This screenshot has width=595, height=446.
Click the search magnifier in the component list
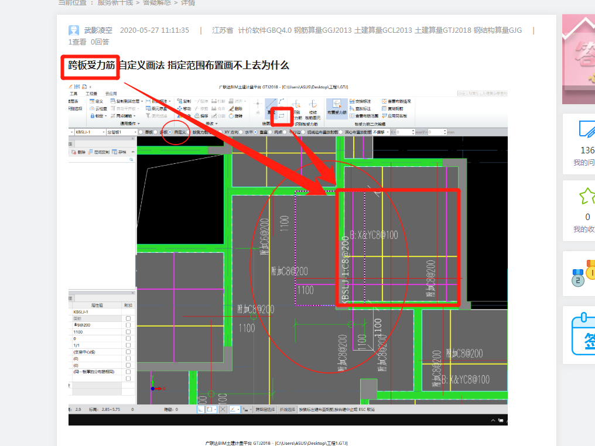[131, 160]
